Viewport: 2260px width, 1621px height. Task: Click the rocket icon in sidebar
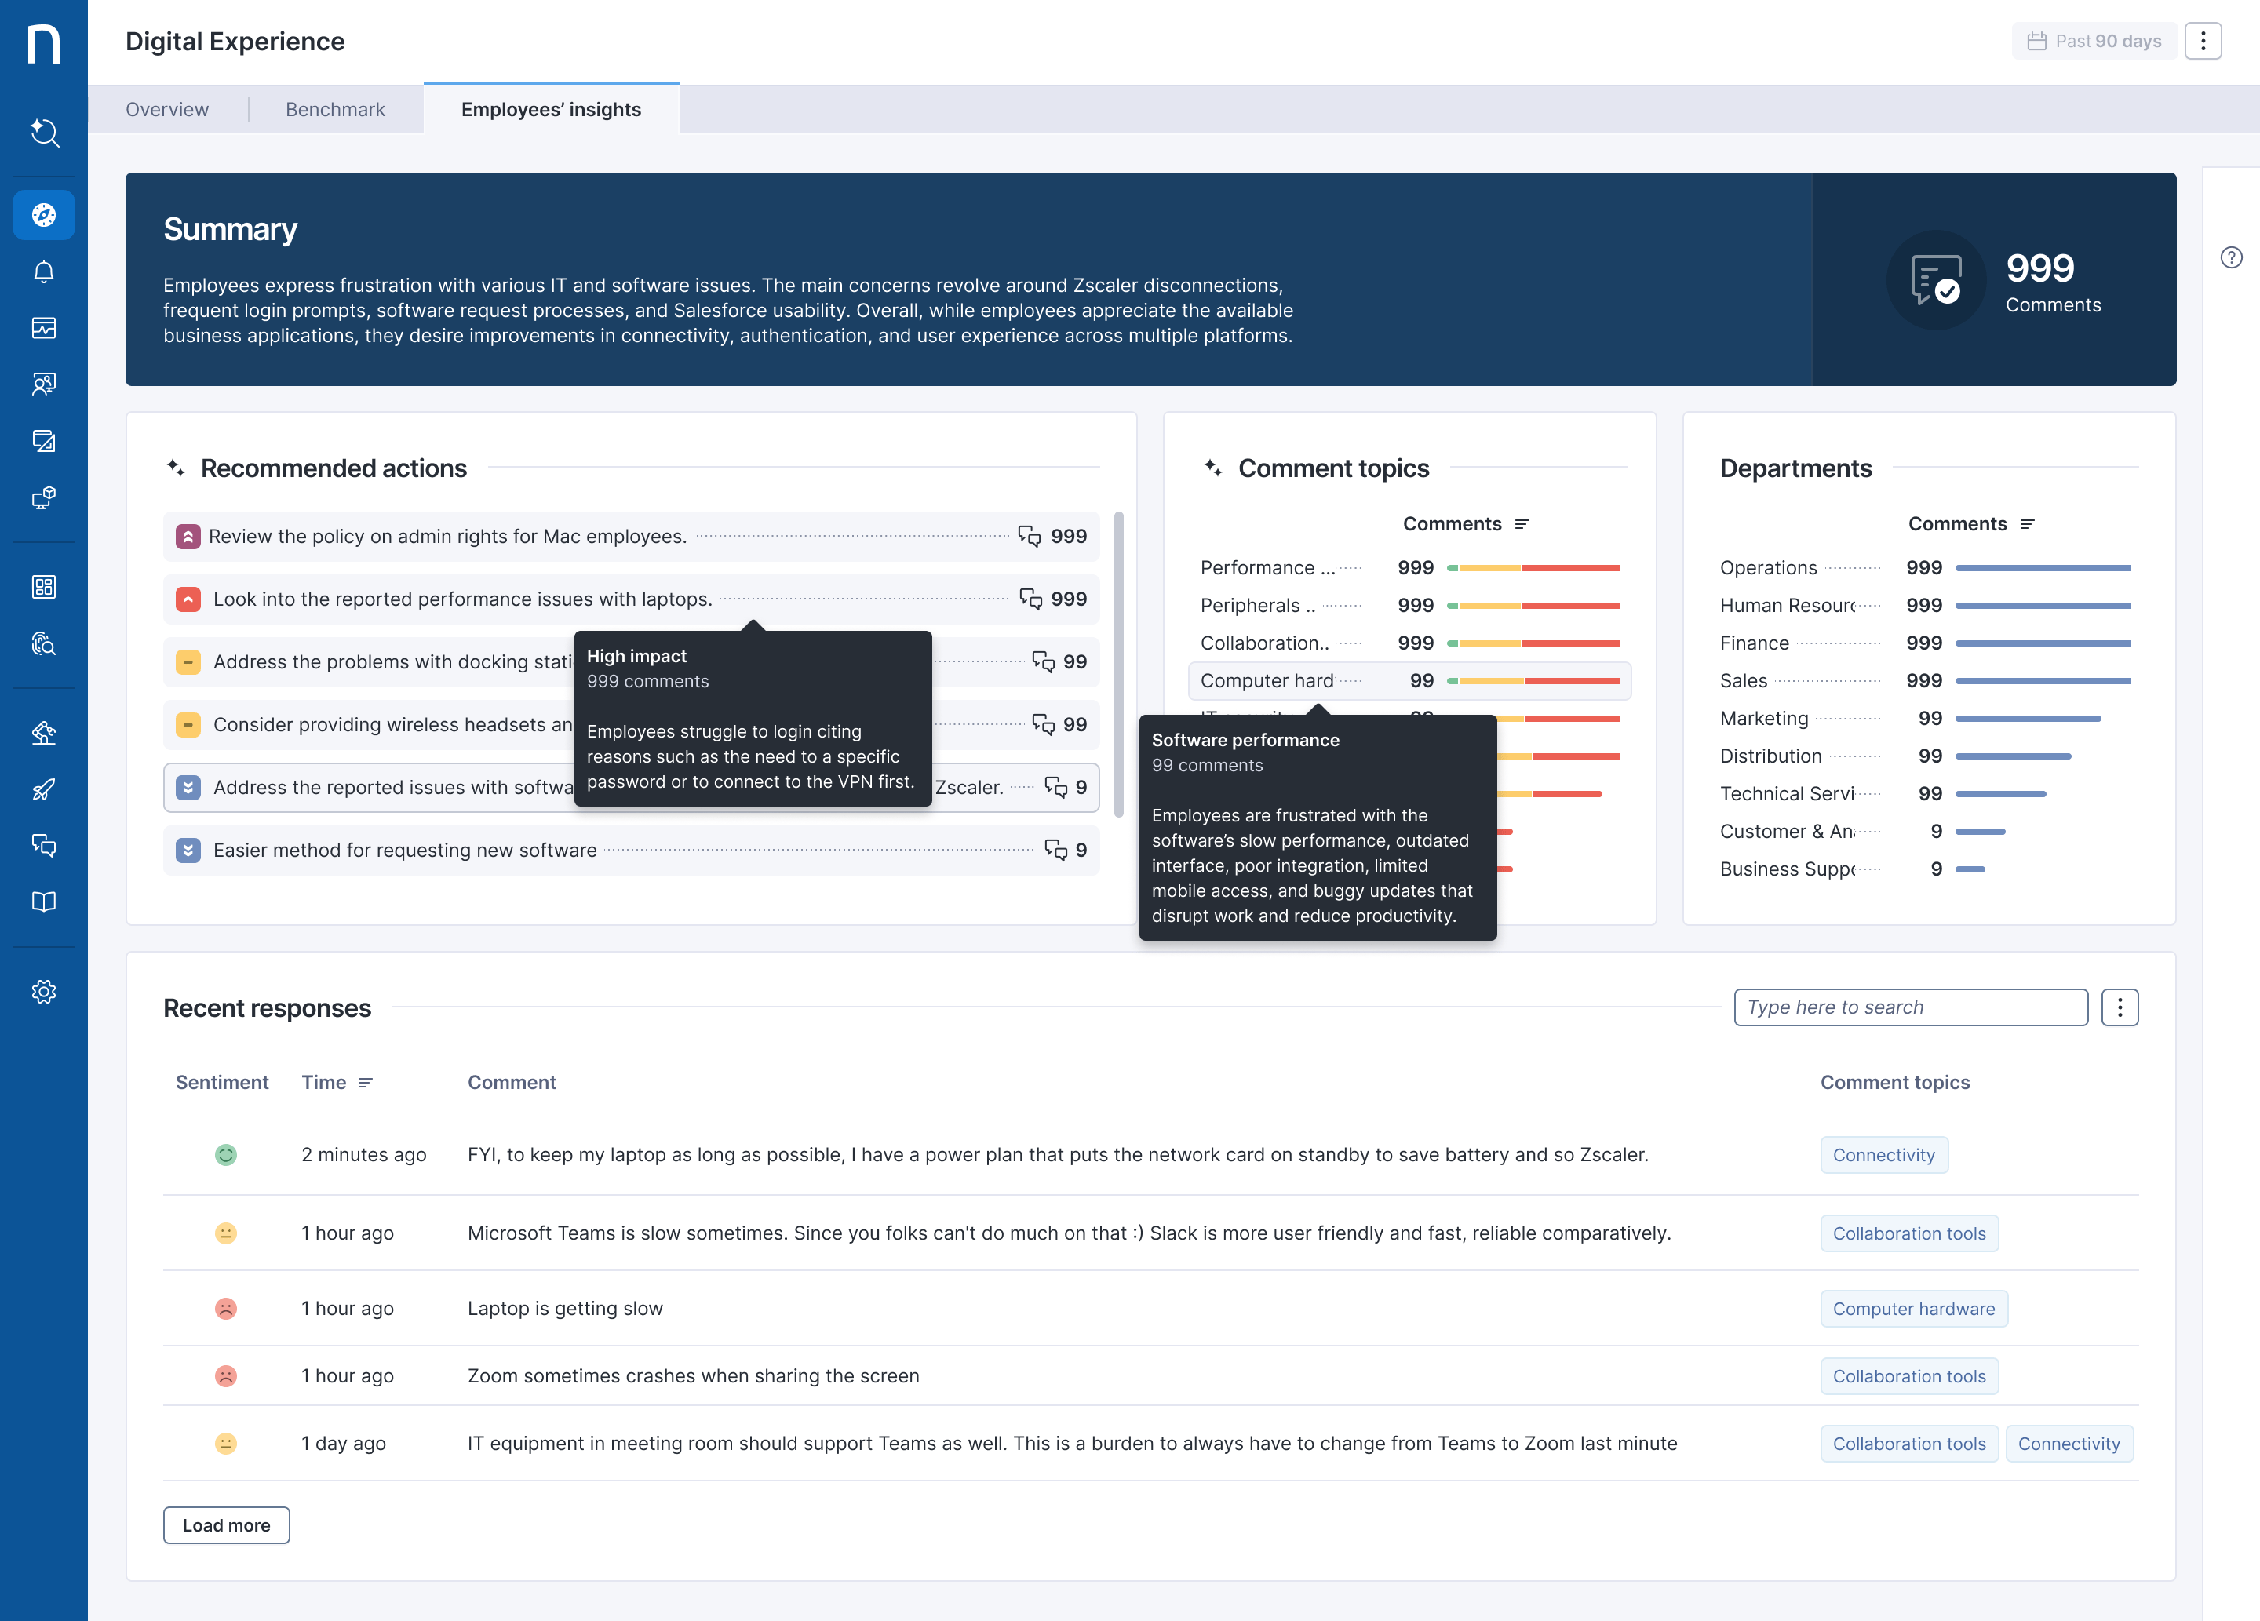pos(44,789)
